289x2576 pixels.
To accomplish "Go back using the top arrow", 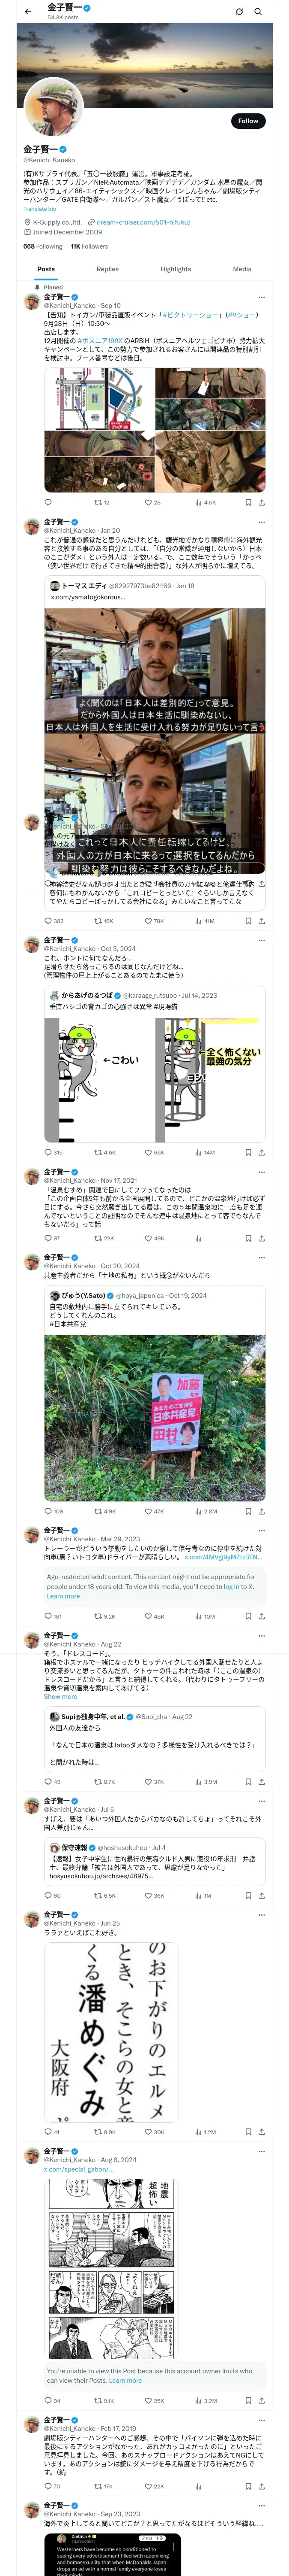I will (28, 11).
